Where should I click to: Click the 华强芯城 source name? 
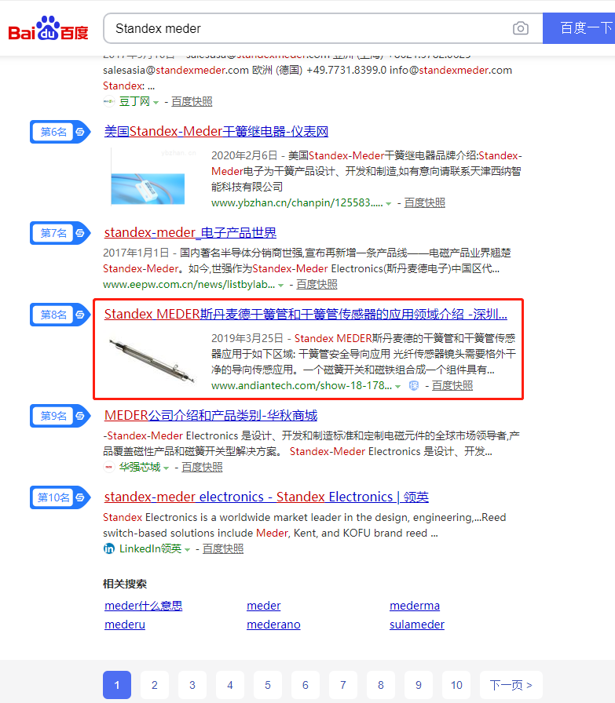140,468
